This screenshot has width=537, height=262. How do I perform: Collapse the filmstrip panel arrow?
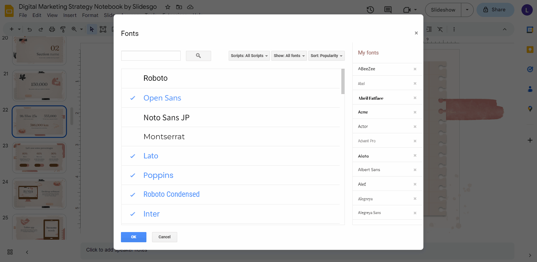(27, 252)
